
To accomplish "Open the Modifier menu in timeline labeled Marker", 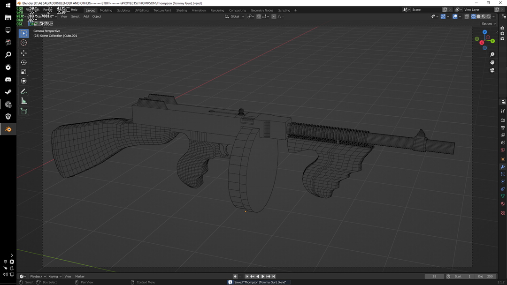I will [80, 276].
